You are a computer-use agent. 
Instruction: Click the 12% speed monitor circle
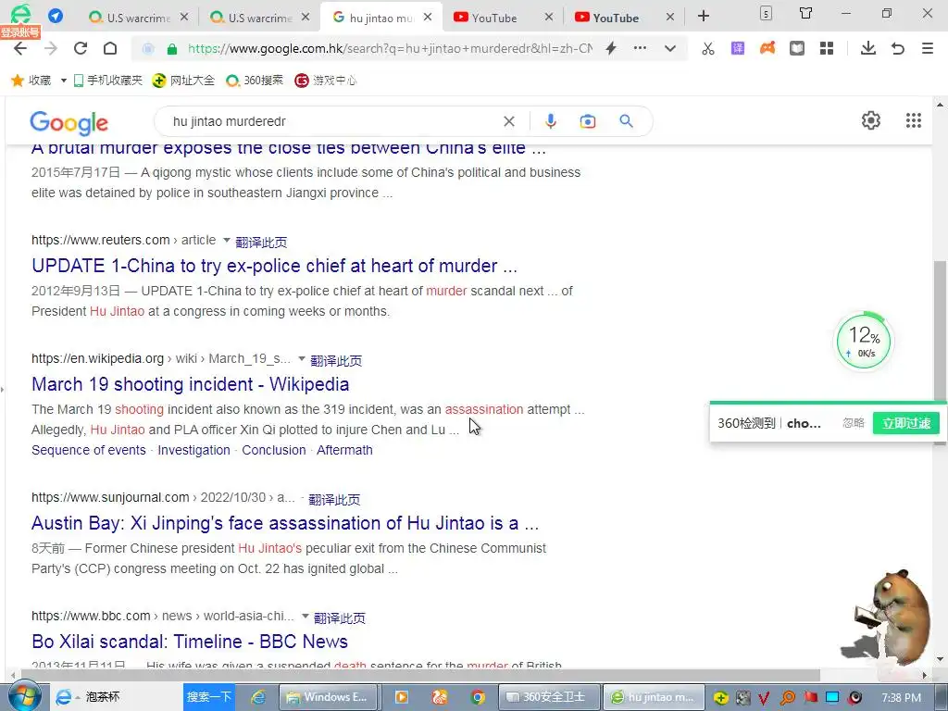864,341
